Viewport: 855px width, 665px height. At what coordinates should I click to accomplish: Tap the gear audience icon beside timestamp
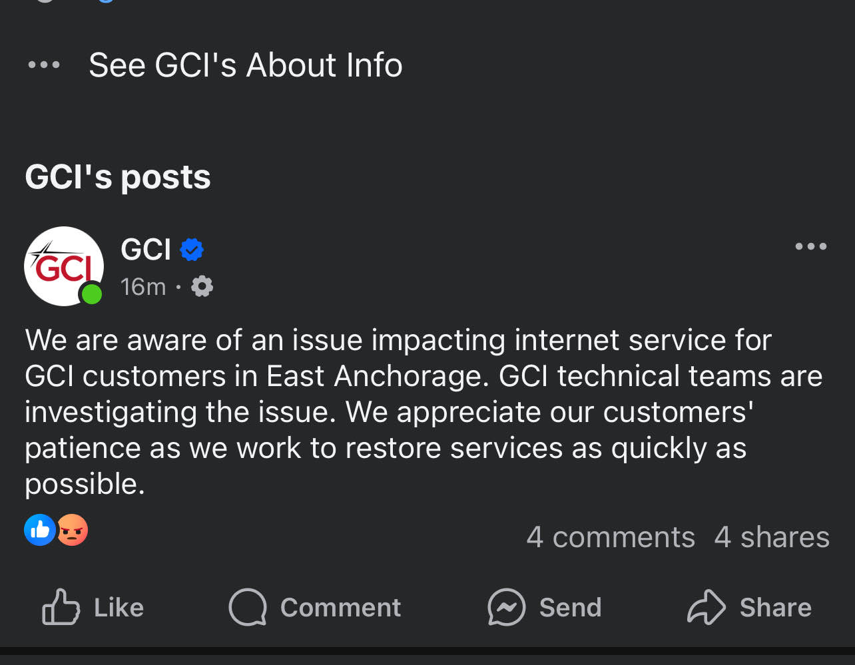[202, 287]
